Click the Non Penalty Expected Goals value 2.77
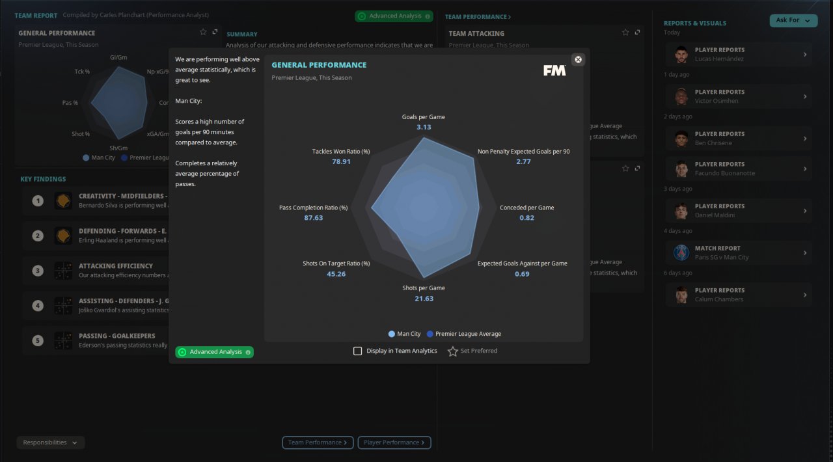The height and width of the screenshot is (462, 833). click(523, 161)
